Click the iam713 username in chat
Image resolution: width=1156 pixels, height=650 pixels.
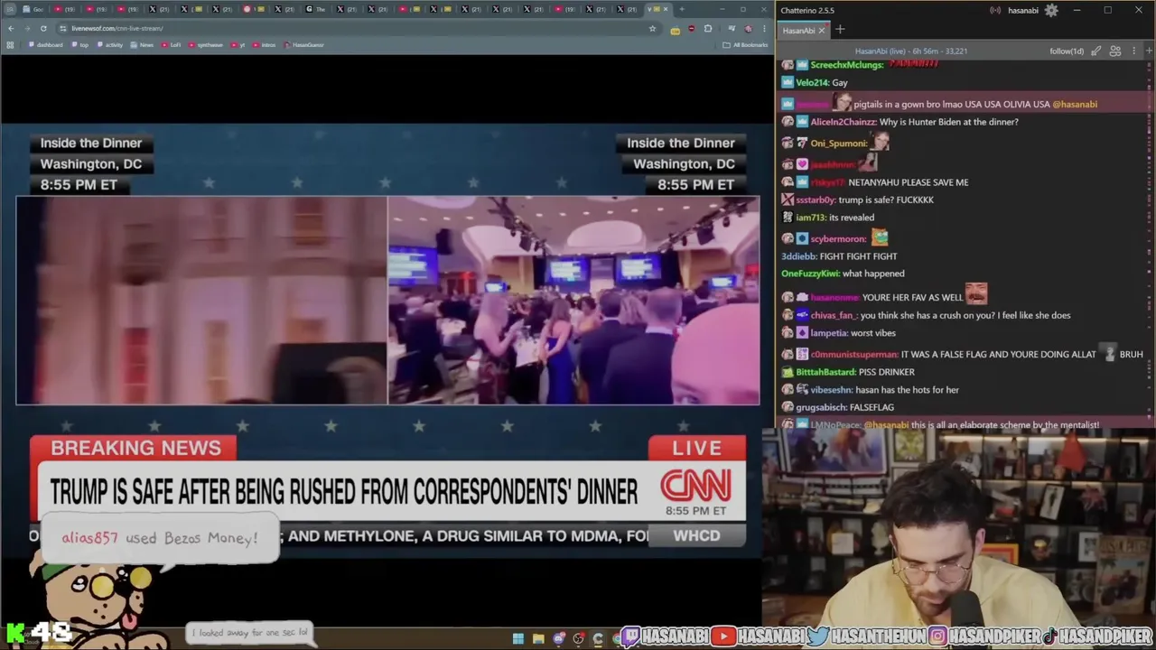(811, 218)
